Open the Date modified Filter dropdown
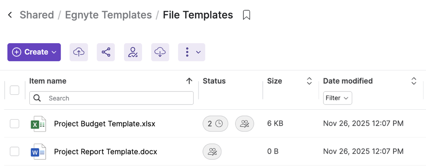The width and height of the screenshot is (426, 167). (x=337, y=98)
